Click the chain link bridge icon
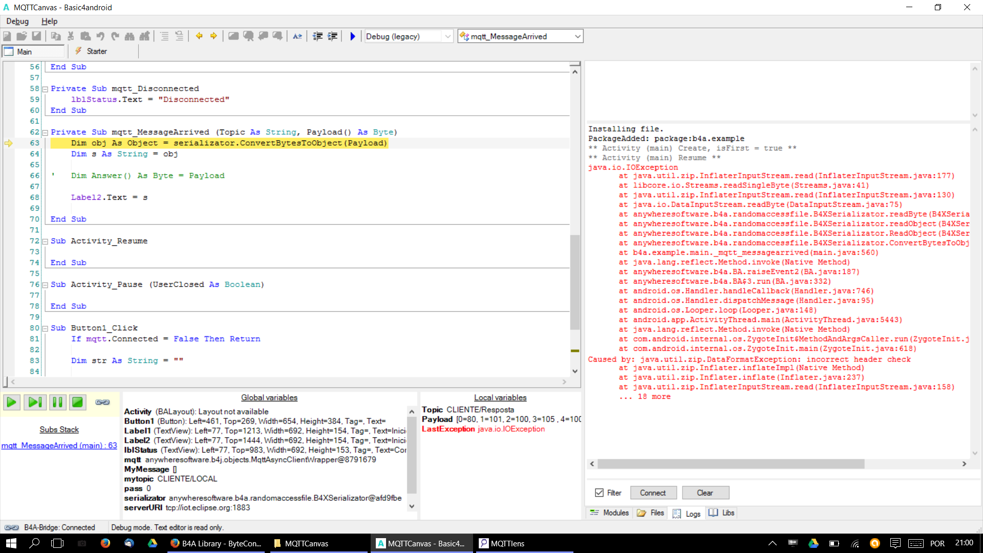 tap(102, 402)
